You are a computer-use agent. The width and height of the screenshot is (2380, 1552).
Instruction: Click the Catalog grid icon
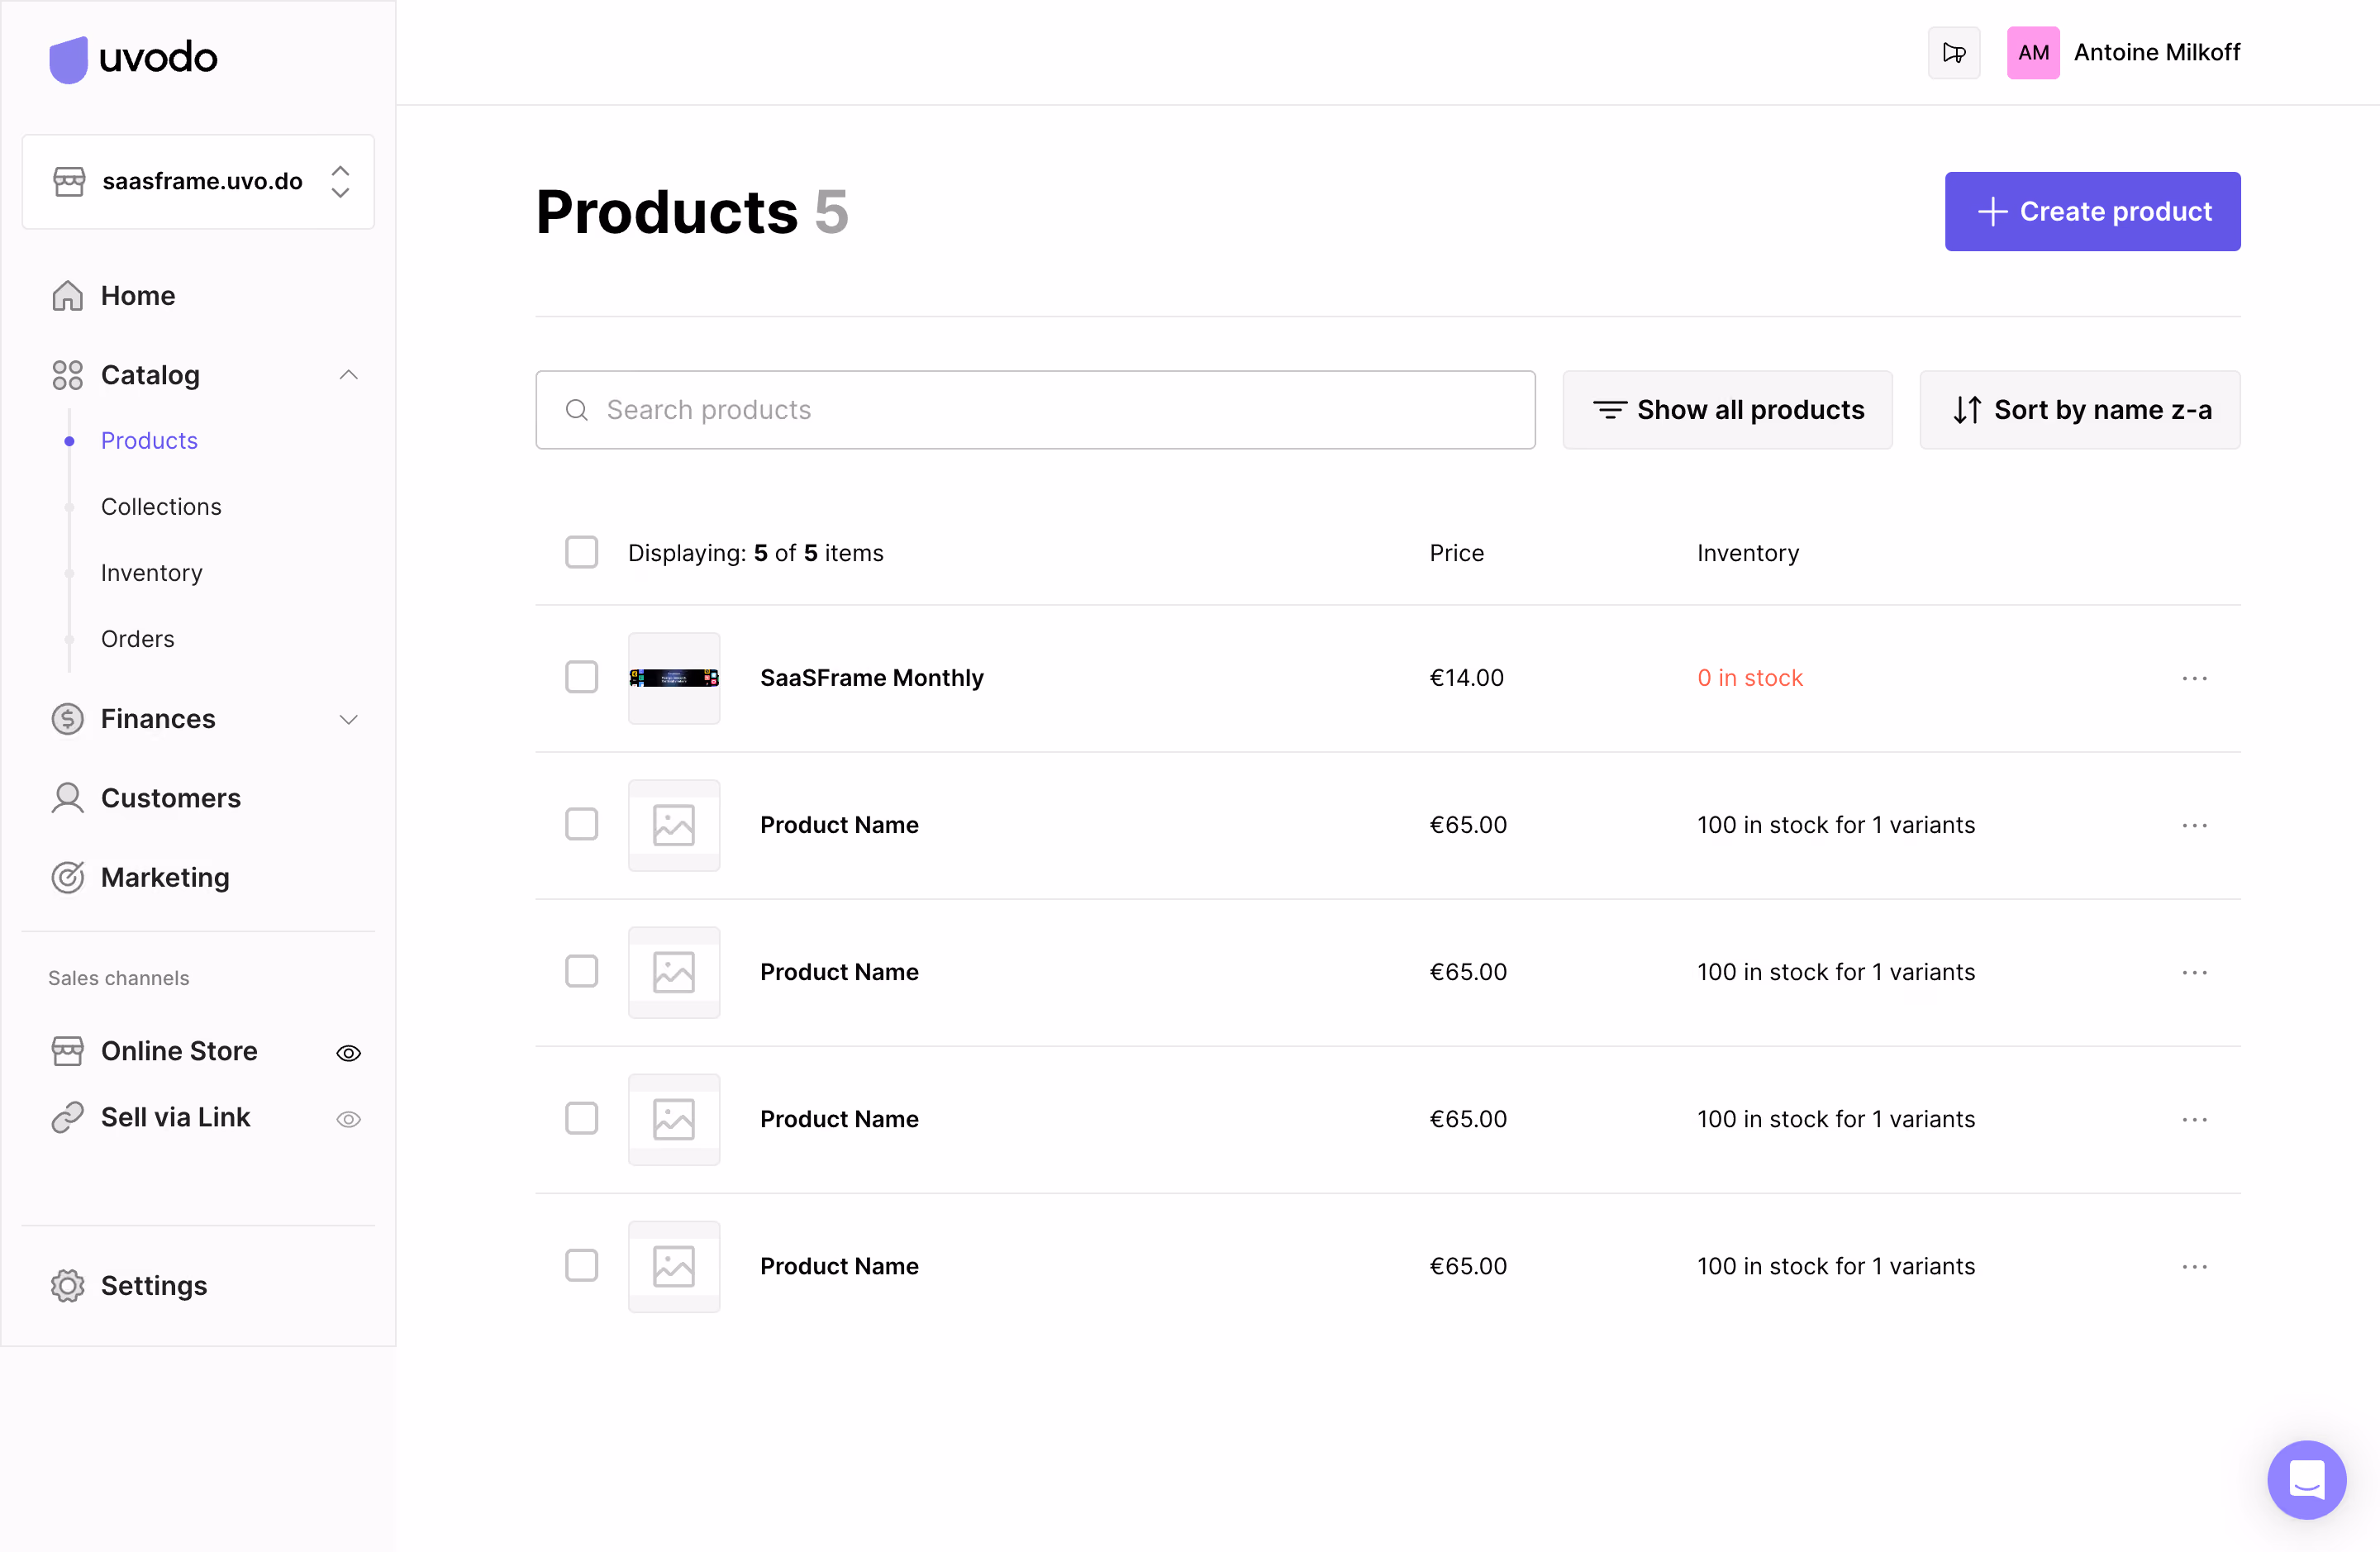67,375
